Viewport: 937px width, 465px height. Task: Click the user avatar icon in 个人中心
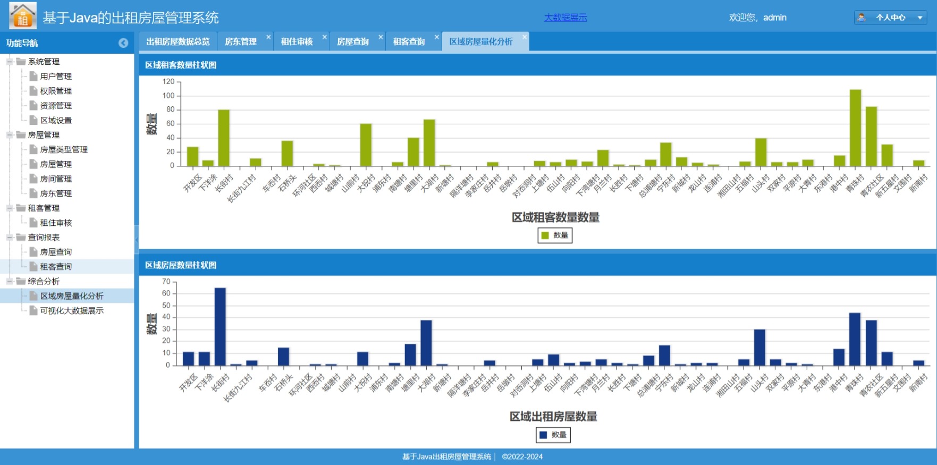(x=862, y=18)
